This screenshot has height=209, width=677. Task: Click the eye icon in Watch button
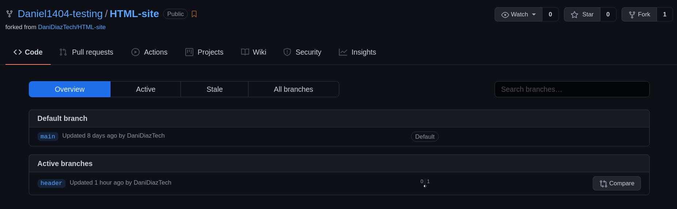(505, 15)
